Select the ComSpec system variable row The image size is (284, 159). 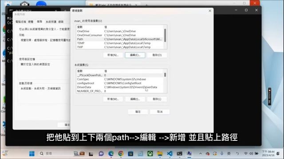pyautogui.click(x=120, y=79)
